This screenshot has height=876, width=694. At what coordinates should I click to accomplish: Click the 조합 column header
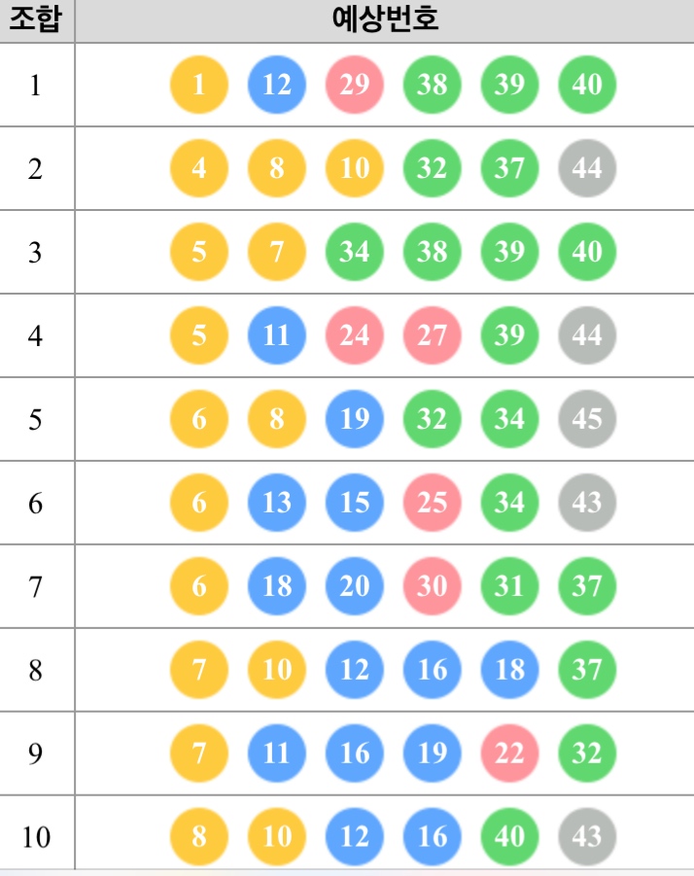click(x=36, y=20)
